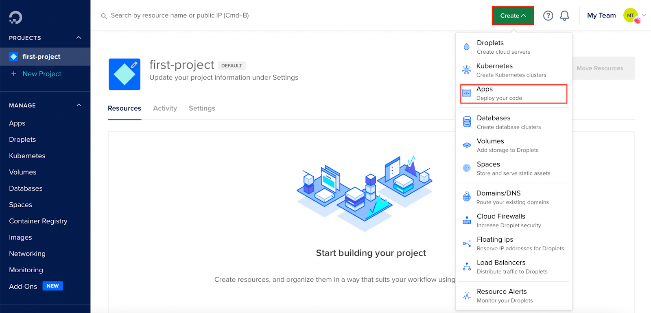Choose Kubernetes from the Create menu

(513, 70)
